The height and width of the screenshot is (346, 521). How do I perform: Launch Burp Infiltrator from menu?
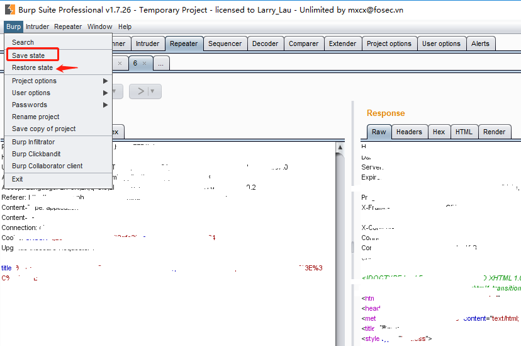[59, 142]
